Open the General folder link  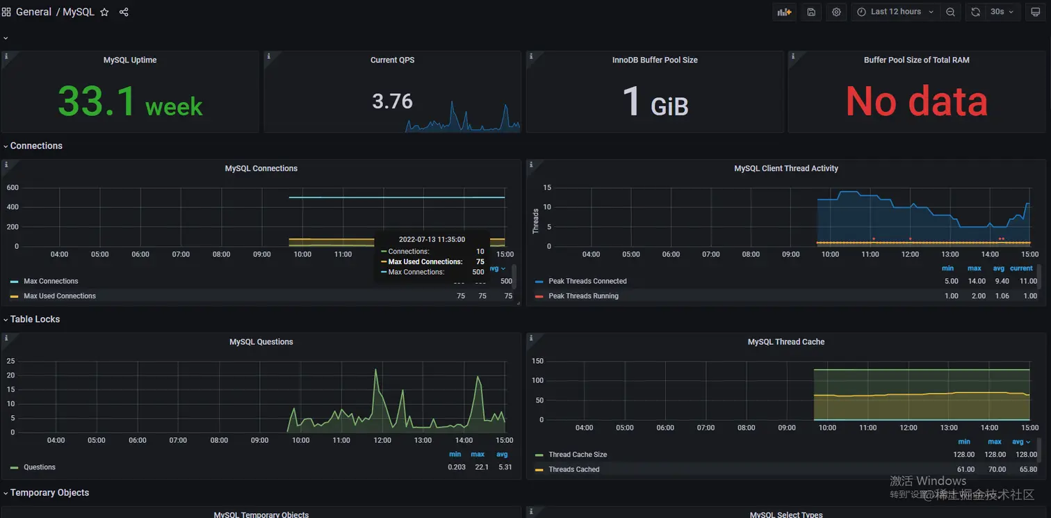point(33,12)
